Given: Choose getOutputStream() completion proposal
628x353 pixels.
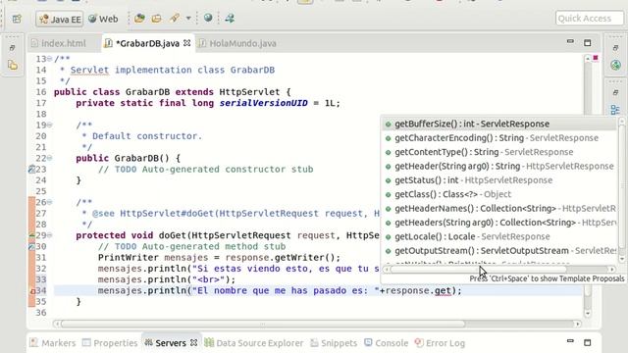Looking at the screenshot, I should pyautogui.click(x=499, y=251).
